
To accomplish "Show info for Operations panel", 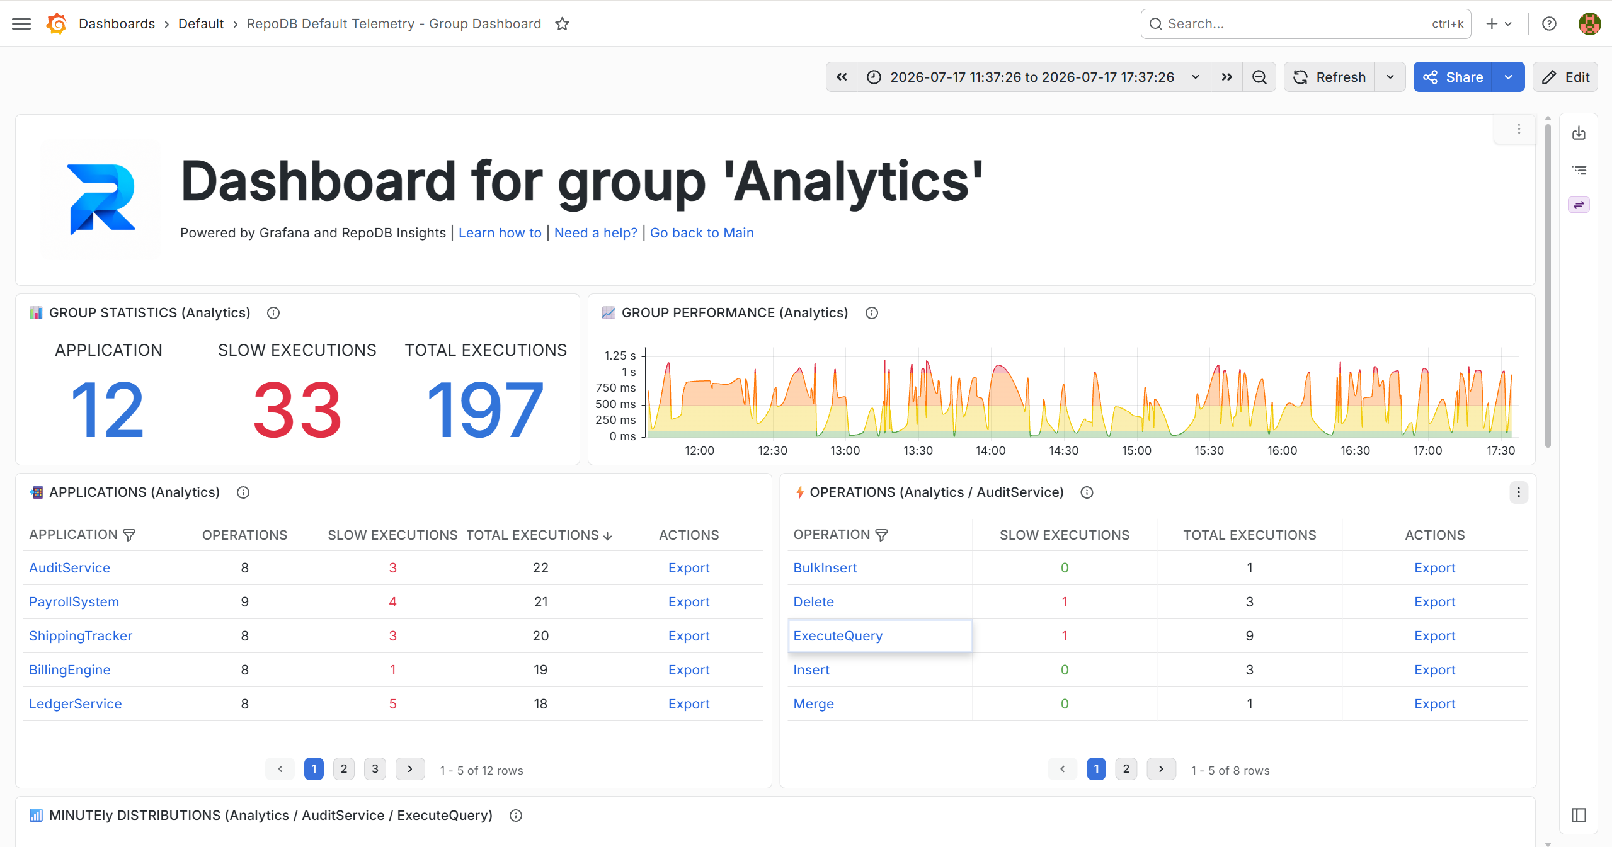I will tap(1087, 492).
